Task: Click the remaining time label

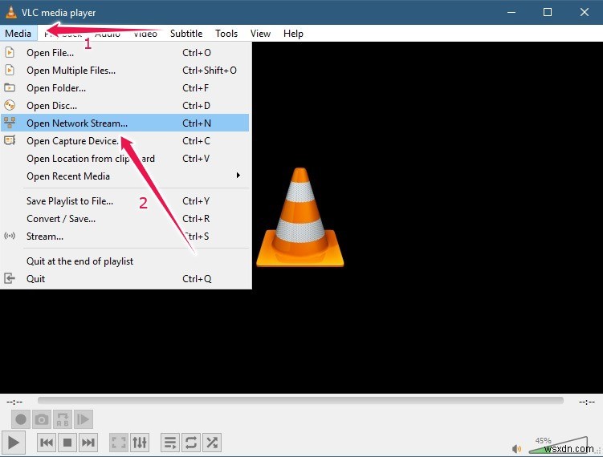Action: 587,402
